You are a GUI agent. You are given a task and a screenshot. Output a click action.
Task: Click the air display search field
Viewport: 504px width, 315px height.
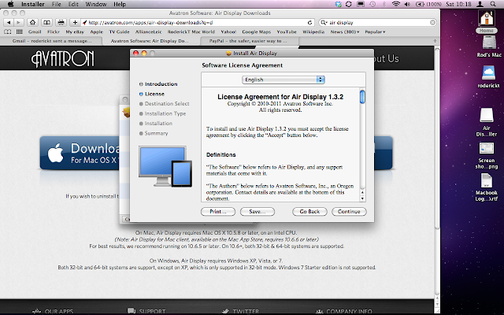point(380,23)
